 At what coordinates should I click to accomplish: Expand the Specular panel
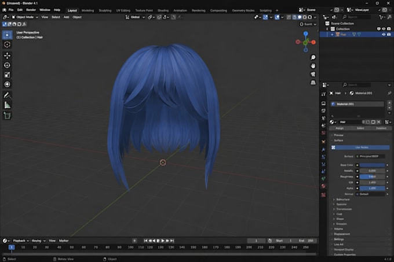point(341,204)
